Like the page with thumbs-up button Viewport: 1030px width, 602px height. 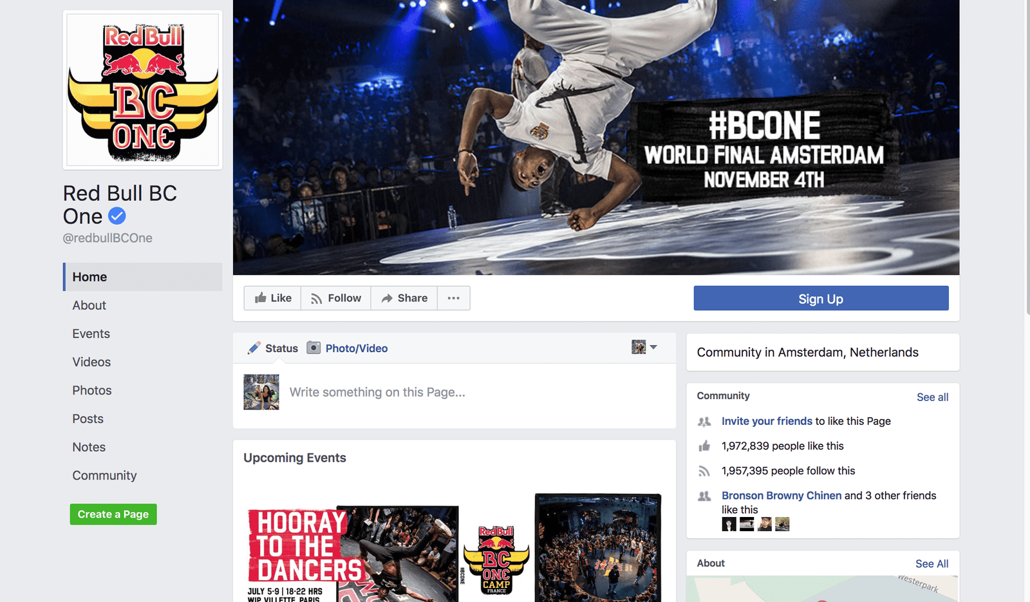272,298
